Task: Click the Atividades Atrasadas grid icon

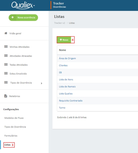Action: point(6,56)
